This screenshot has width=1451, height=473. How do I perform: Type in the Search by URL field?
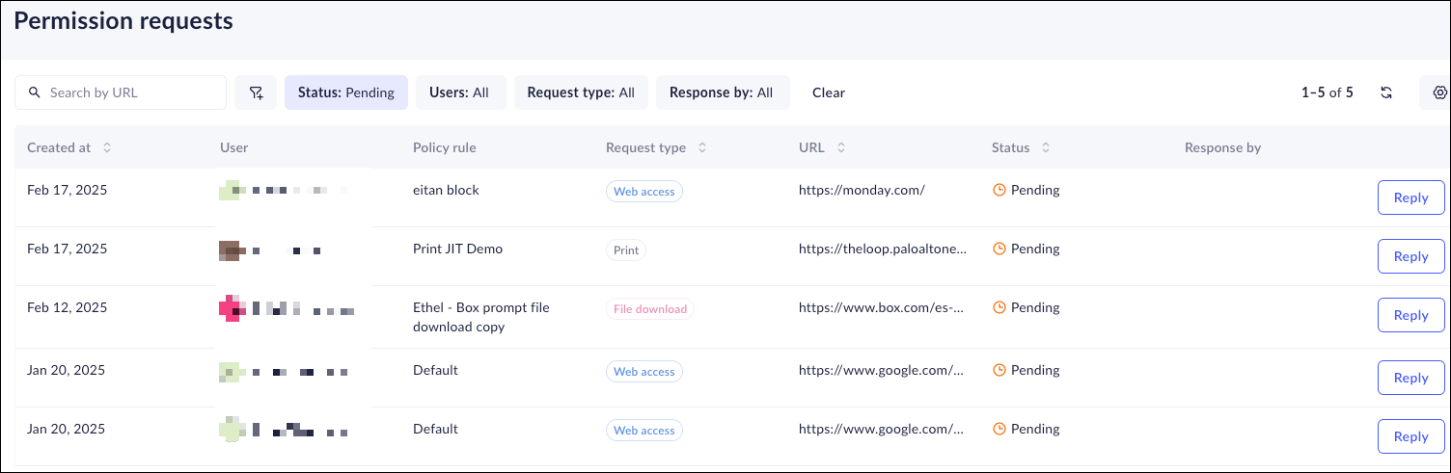pyautogui.click(x=130, y=92)
